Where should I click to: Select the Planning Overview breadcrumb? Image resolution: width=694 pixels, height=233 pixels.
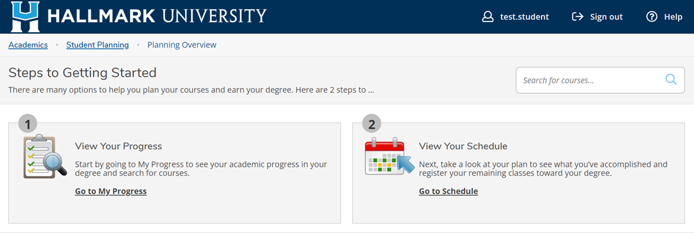[182, 45]
